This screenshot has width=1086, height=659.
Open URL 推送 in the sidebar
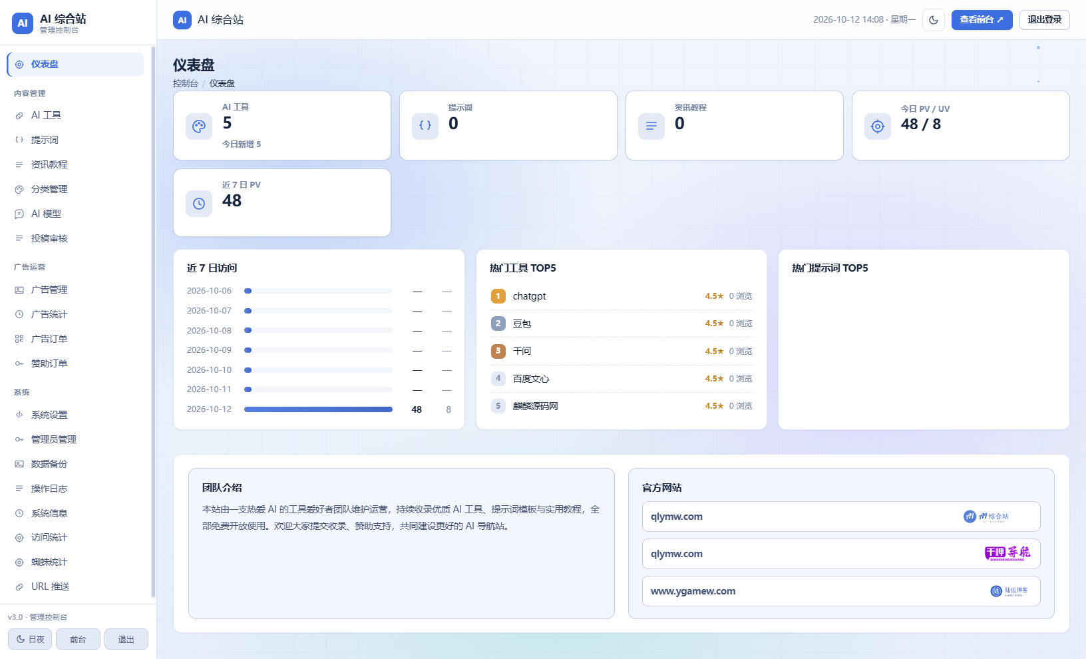pos(75,587)
